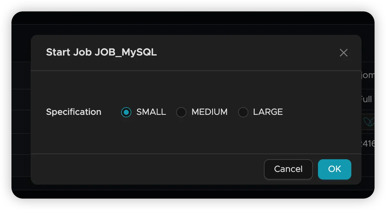Viewport: 386px width, 210px height.
Task: Click the MEDIUM option label text
Action: point(210,112)
